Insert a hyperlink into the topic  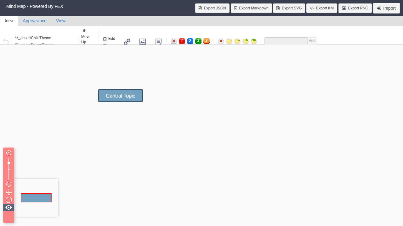[x=127, y=41]
